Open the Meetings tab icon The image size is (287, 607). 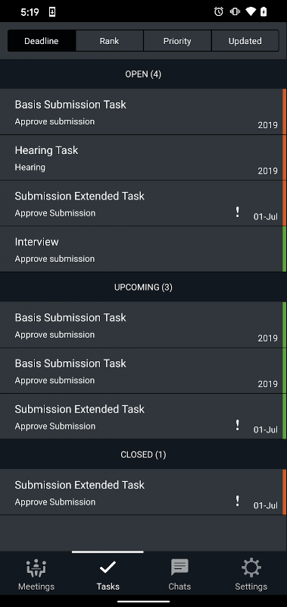tap(36, 568)
